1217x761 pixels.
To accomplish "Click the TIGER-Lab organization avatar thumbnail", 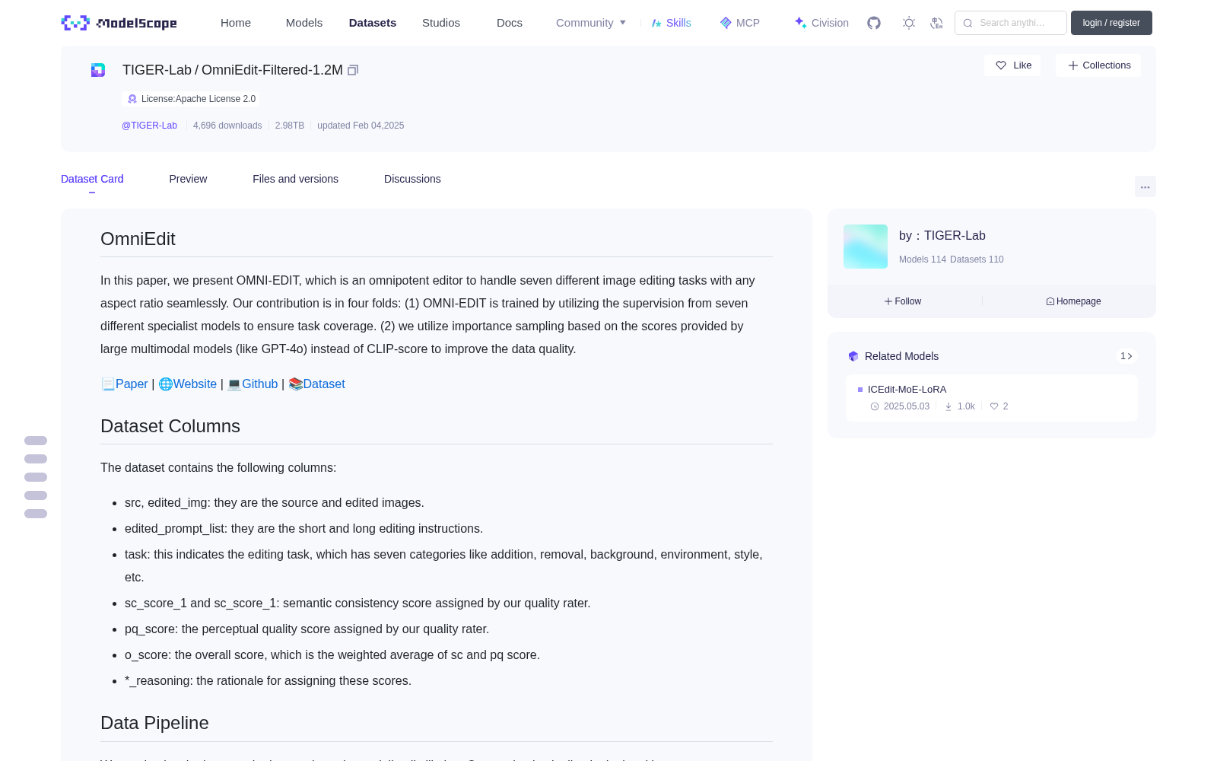I will coord(866,247).
